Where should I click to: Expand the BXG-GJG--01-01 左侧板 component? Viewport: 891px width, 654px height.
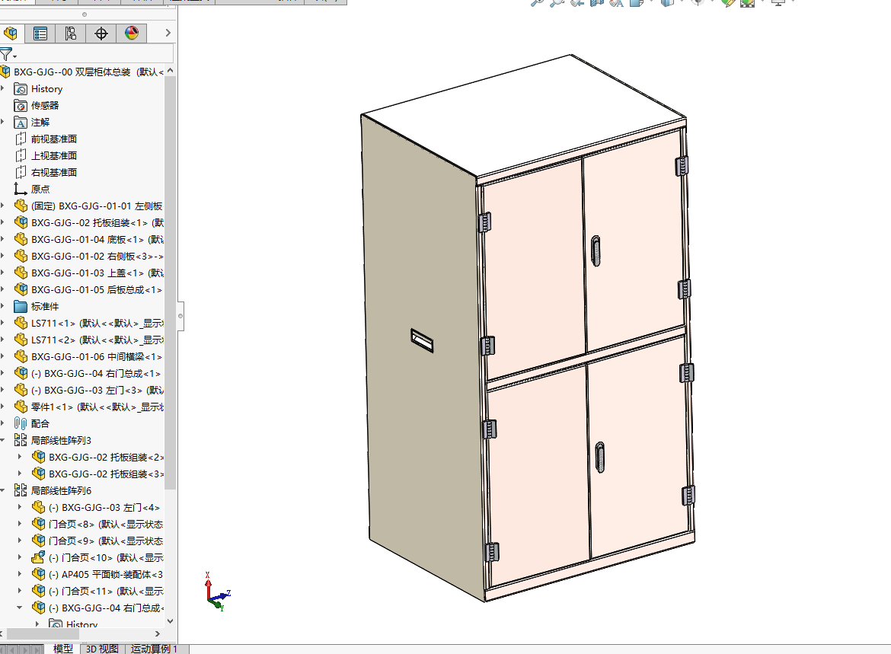[x=3, y=206]
